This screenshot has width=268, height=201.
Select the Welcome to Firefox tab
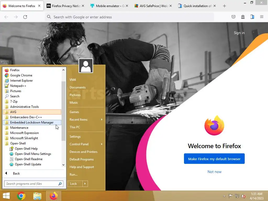[22, 6]
